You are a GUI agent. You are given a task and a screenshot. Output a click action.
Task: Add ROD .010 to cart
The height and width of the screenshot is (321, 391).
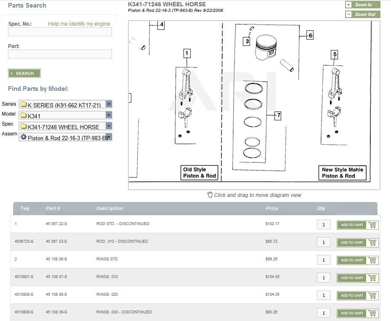pos(358,242)
